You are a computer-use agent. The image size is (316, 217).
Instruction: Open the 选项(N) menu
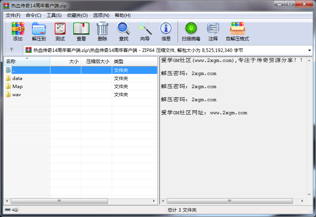tap(101, 15)
